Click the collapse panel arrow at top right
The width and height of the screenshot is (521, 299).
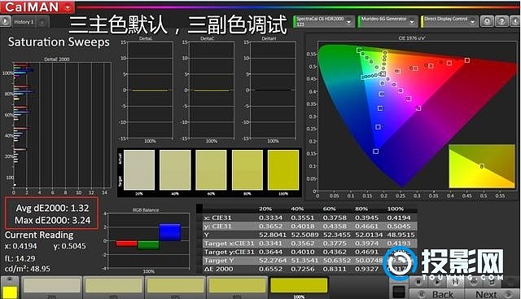click(x=515, y=21)
